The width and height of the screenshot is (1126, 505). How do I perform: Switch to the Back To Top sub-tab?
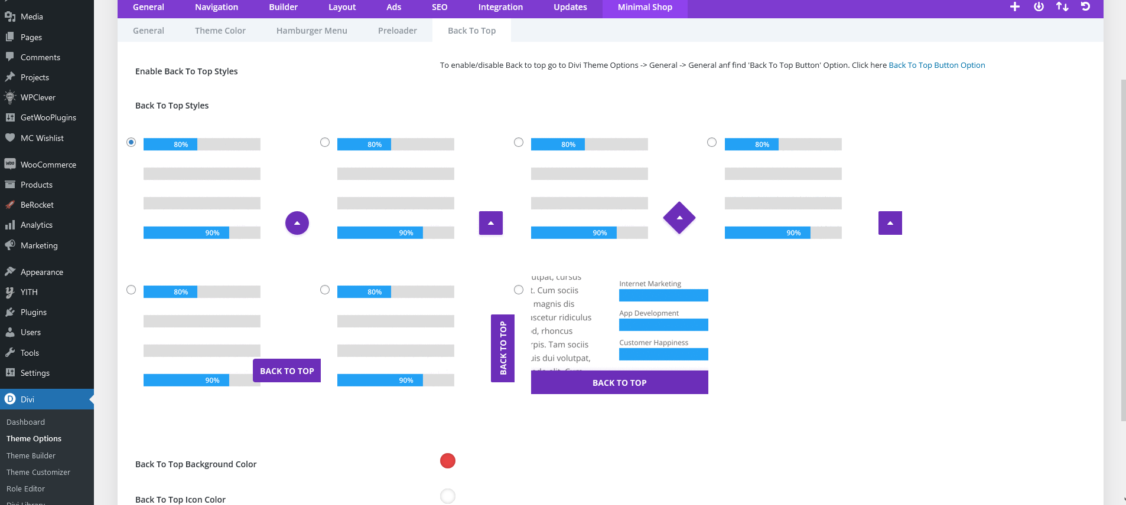point(472,31)
